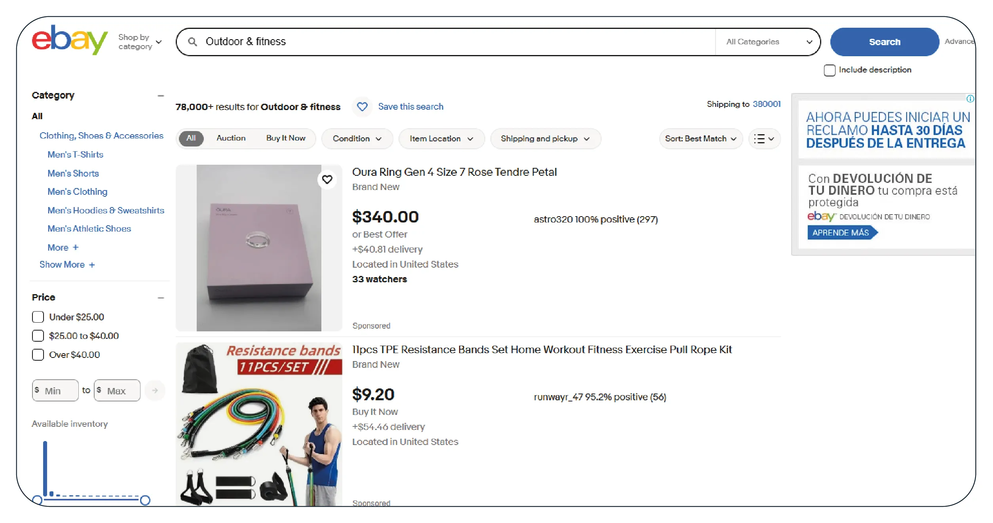Save Oura Ring to watchlist heart icon
This screenshot has height=523, width=993.
click(x=327, y=180)
